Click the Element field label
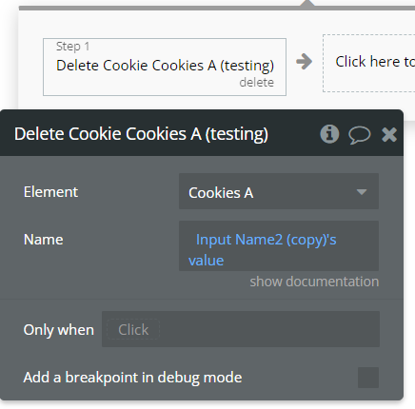The height and width of the screenshot is (409, 415). [x=50, y=192]
